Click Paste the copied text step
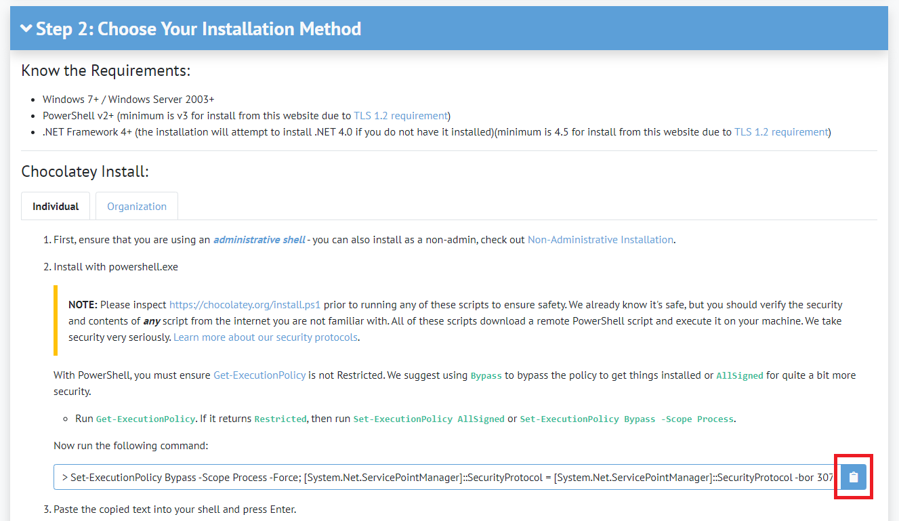Image resolution: width=899 pixels, height=521 pixels. point(175,509)
